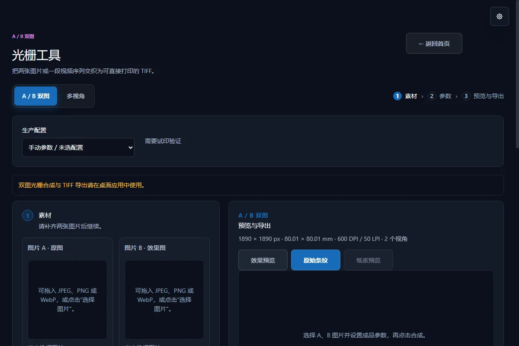Choose the 纸张预览 preview tab
This screenshot has height=346, width=519.
pyautogui.click(x=368, y=260)
